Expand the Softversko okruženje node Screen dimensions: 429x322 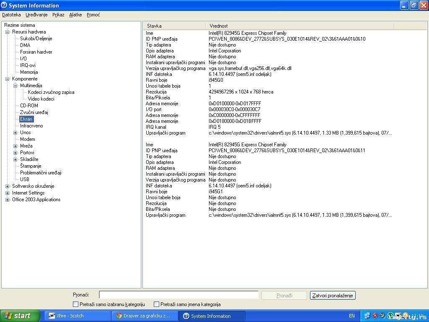coord(8,186)
